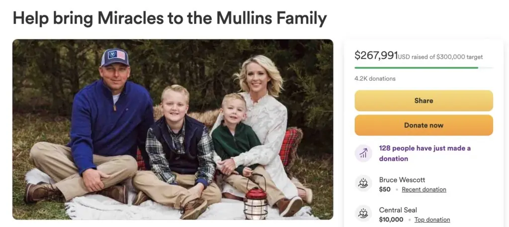Select donor name Central Seal
The image size is (509, 227).
(398, 210)
